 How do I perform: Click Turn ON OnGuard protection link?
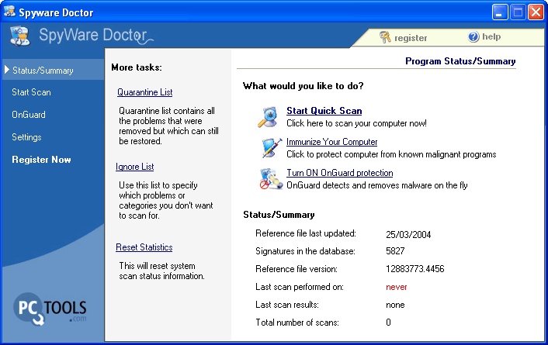pyautogui.click(x=339, y=173)
